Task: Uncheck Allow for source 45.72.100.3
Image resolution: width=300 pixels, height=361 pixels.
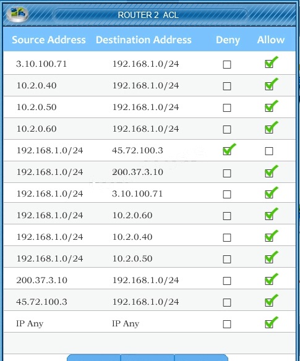Action: (x=269, y=302)
